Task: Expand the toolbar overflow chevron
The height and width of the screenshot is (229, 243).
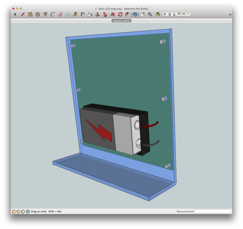Action: coord(230,15)
